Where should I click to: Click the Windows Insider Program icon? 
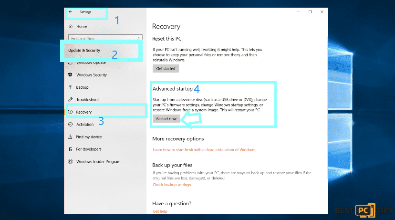[x=70, y=161]
